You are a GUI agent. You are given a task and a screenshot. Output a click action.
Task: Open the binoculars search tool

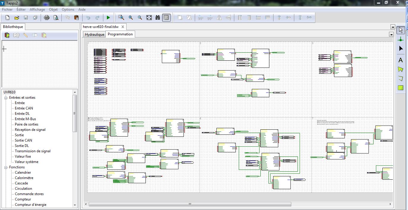click(x=158, y=18)
